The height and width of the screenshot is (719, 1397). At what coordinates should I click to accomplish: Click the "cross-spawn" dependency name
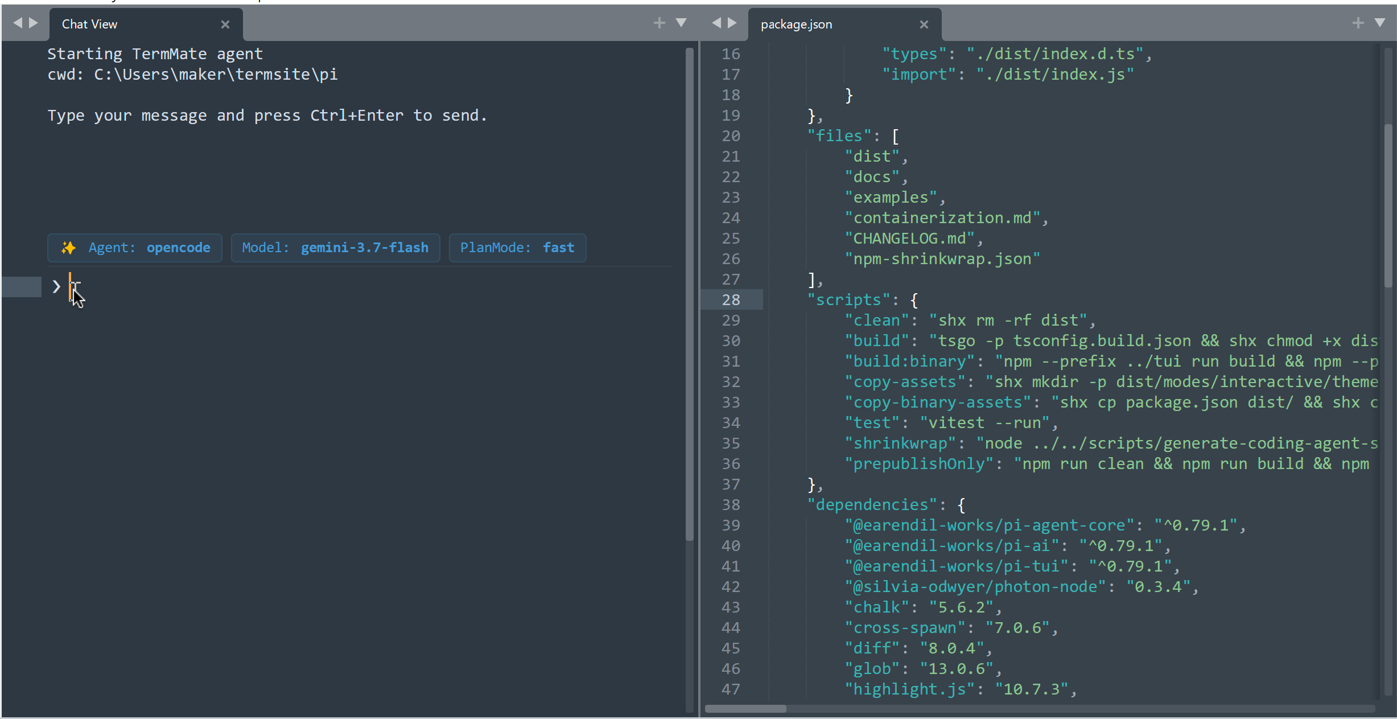point(905,627)
